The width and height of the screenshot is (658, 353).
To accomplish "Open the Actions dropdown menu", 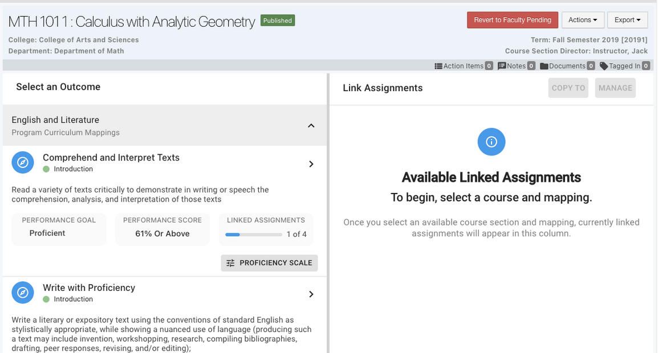I will coord(582,20).
